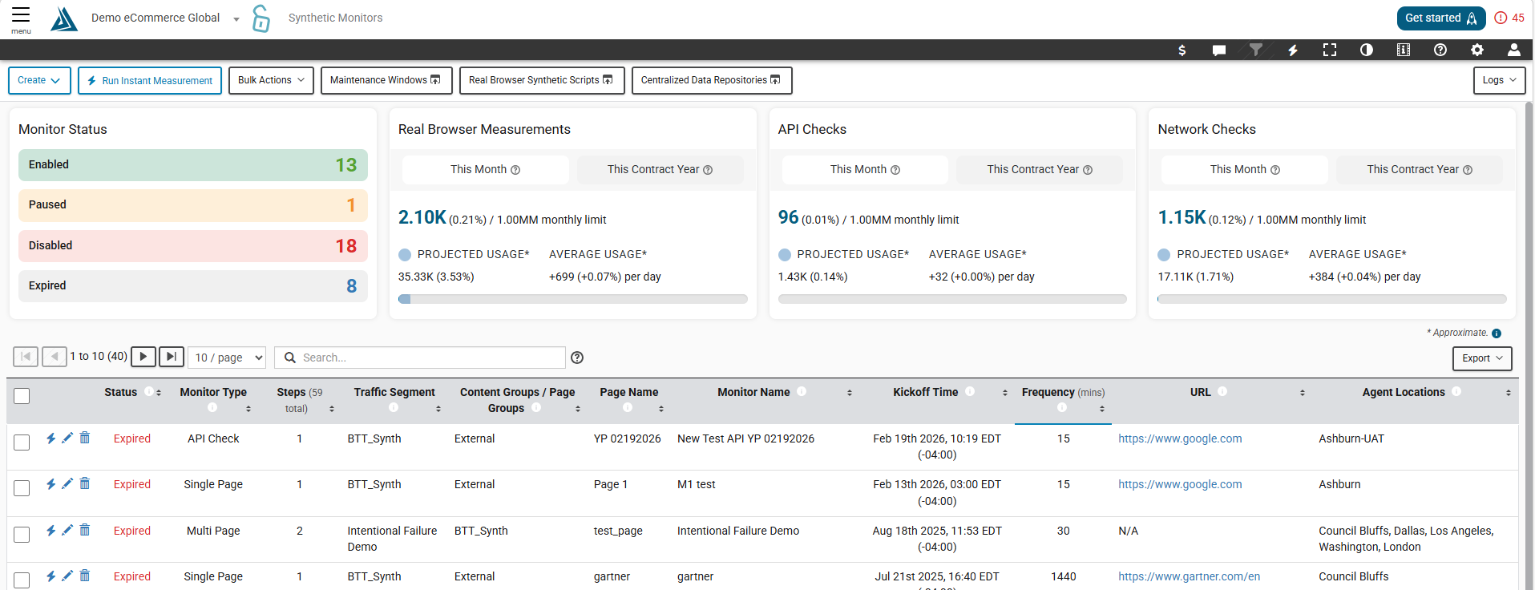1535x590 pixels.
Task: Open Real Browser Synthetic Scripts
Action: pos(542,80)
